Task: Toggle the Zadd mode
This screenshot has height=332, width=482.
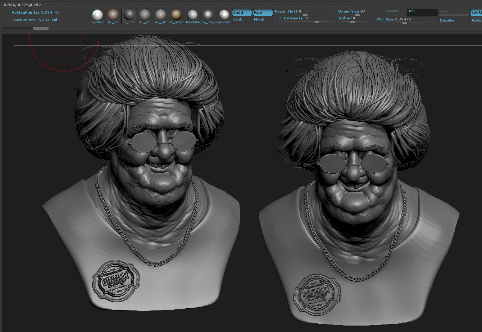Action: pos(242,13)
